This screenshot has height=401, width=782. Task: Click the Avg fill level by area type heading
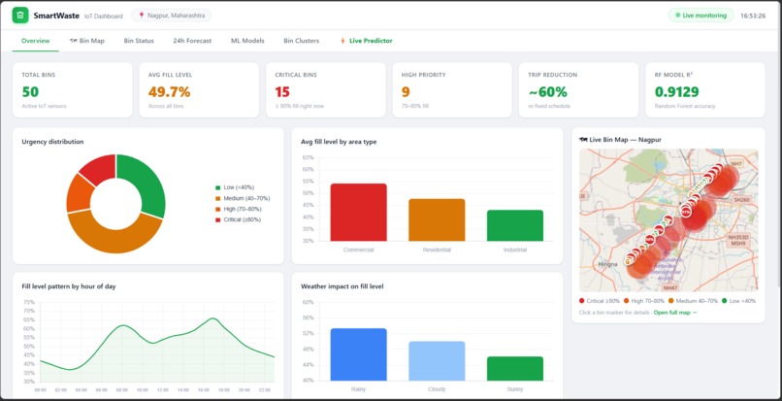(x=339, y=142)
